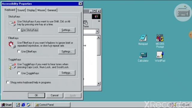Enable the Use StickyKeys checkbox
The image size is (192, 108).
pos(19,30)
